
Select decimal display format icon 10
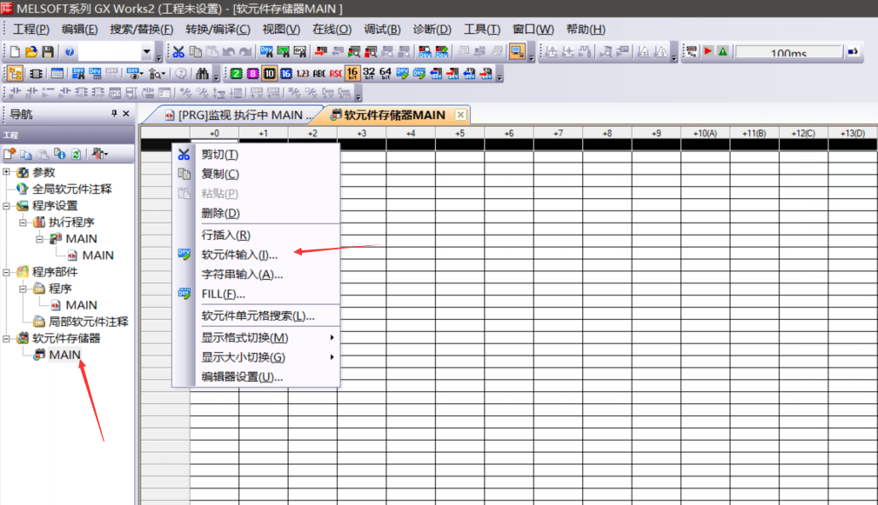[270, 73]
